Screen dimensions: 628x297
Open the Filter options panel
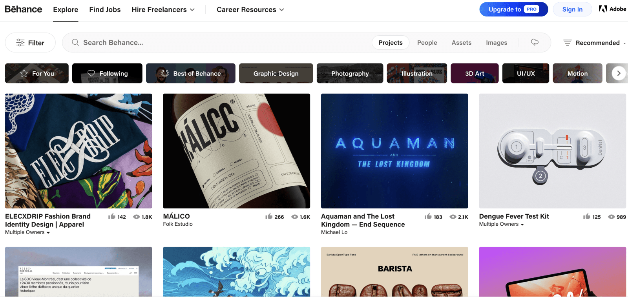[x=30, y=43]
